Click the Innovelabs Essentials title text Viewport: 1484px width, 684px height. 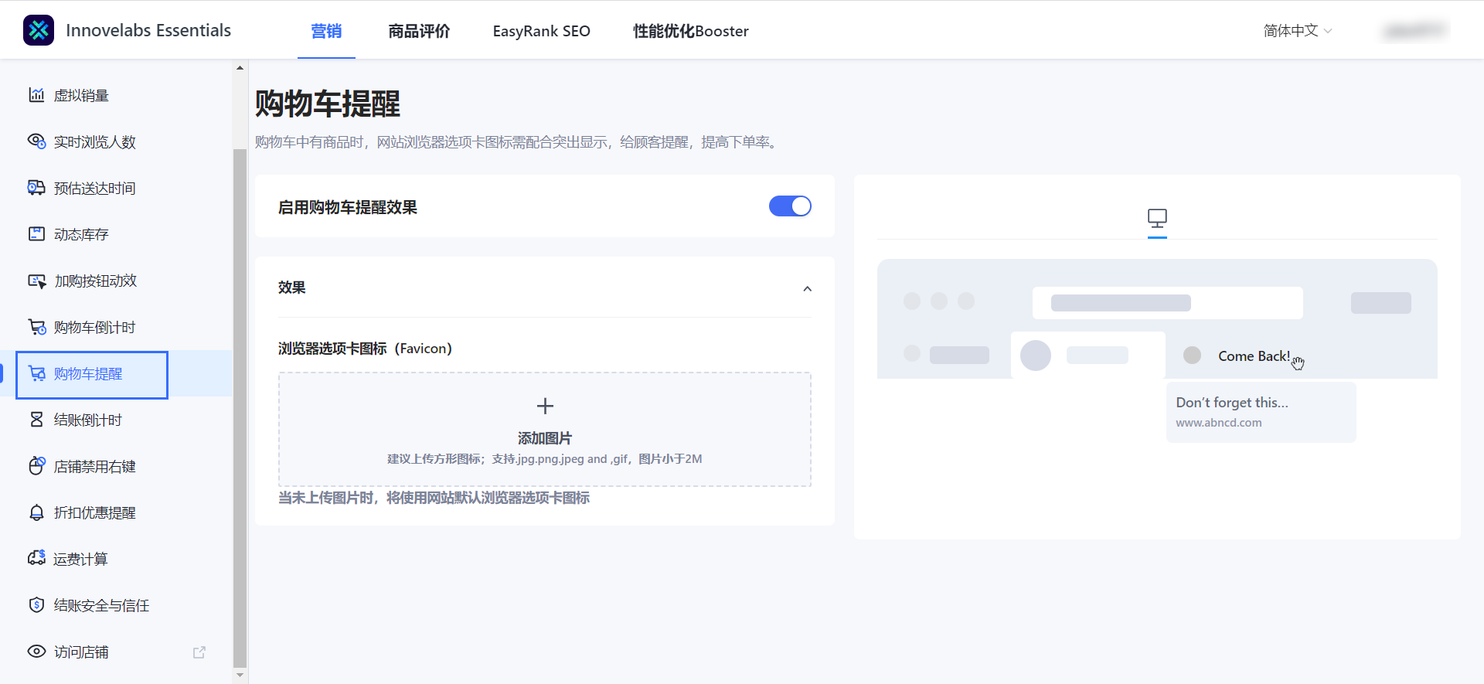(x=148, y=30)
